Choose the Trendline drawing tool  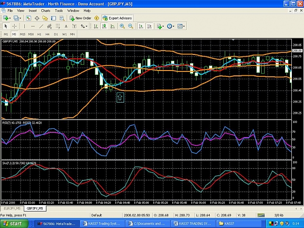(41, 26)
